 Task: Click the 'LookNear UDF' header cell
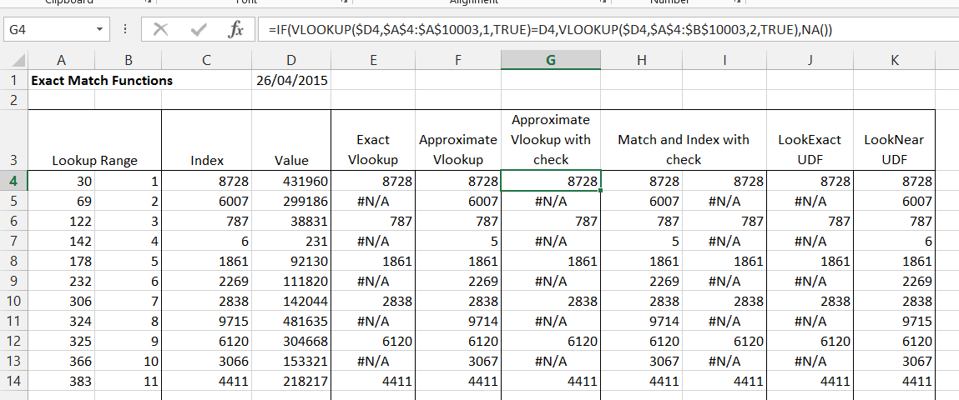(894, 149)
